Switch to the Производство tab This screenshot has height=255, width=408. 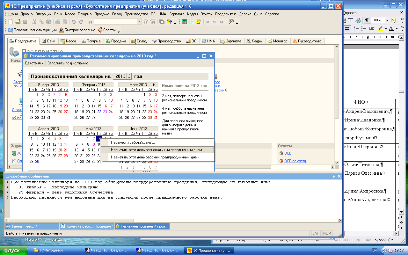tap(166, 41)
